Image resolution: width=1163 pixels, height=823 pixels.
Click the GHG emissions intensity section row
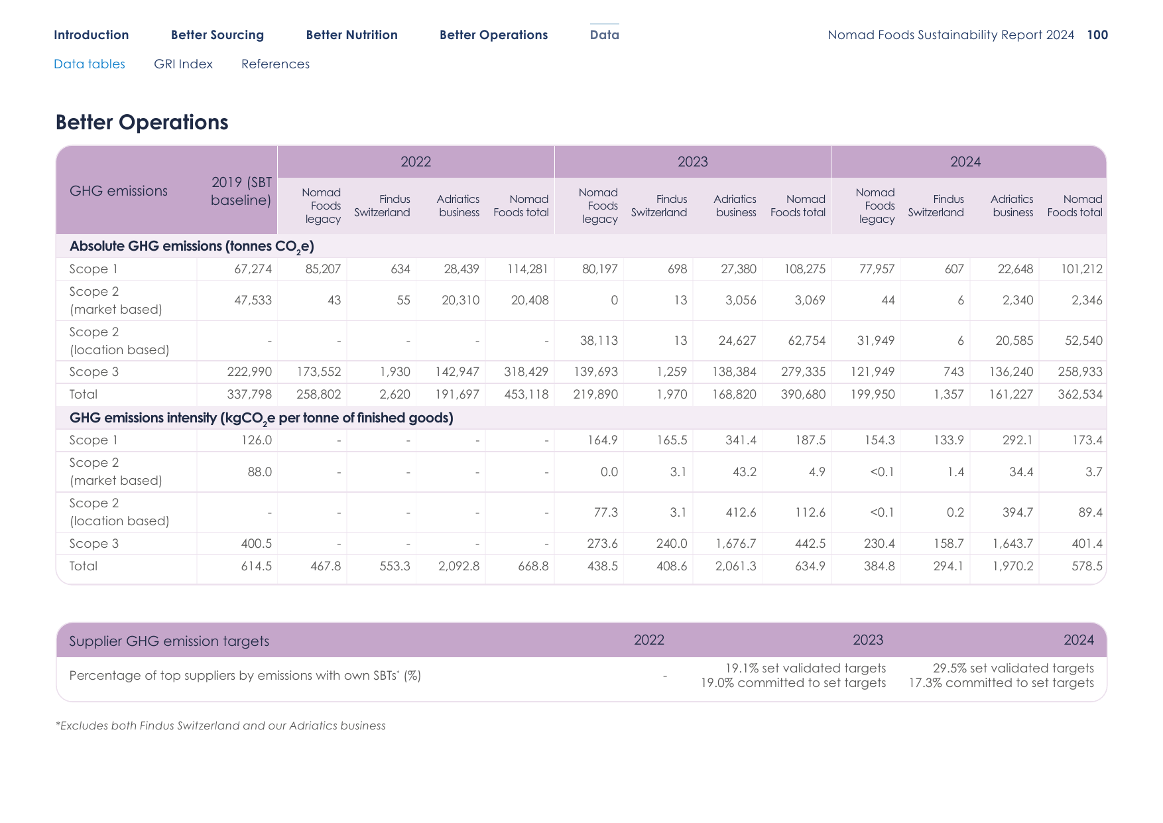(x=581, y=418)
